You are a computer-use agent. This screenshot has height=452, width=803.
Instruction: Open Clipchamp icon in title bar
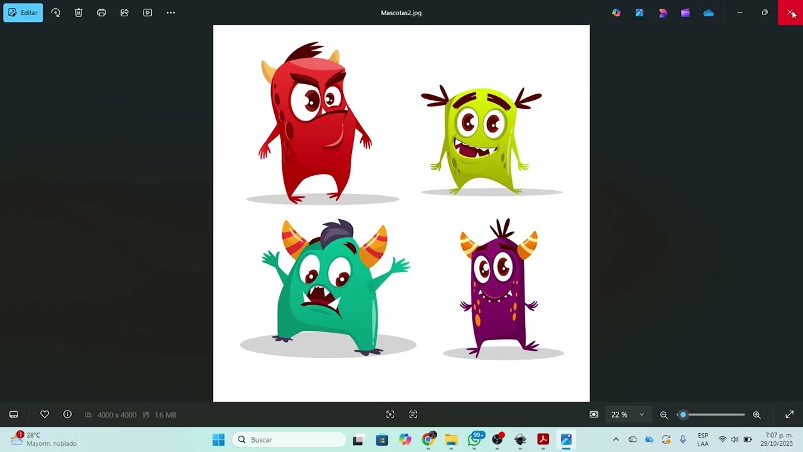[685, 13]
